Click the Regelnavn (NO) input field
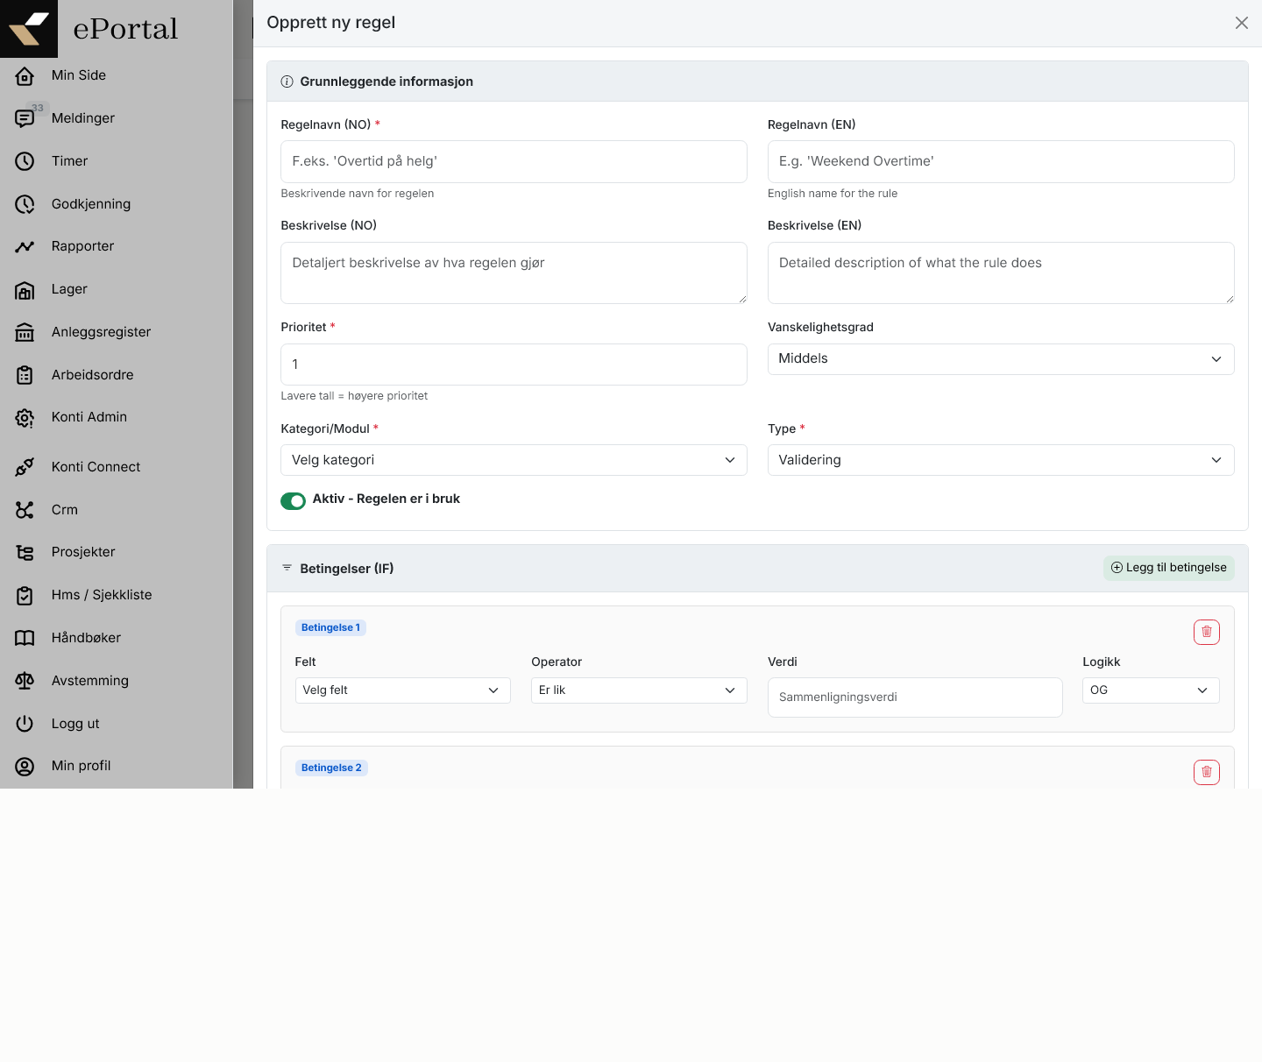This screenshot has width=1262, height=1062. 514,162
